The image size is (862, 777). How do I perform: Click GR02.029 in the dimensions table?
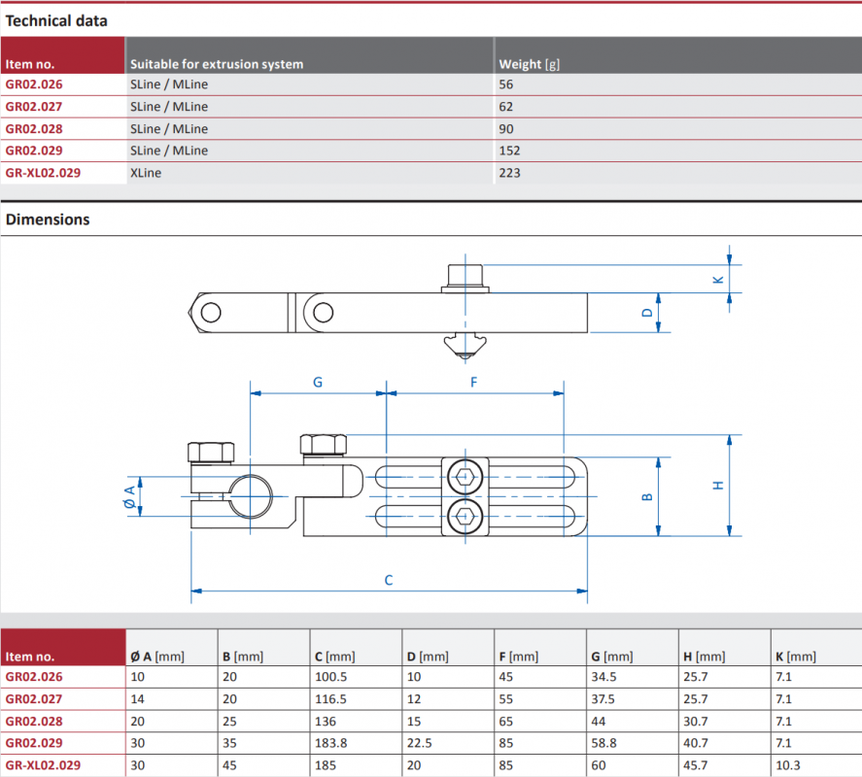pos(34,743)
